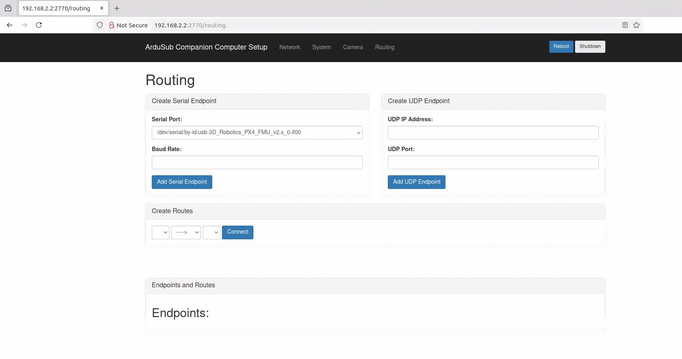The width and height of the screenshot is (682, 359).
Task: Select the 192.168.2.2:2770/routing browser tab
Action: (x=63, y=8)
